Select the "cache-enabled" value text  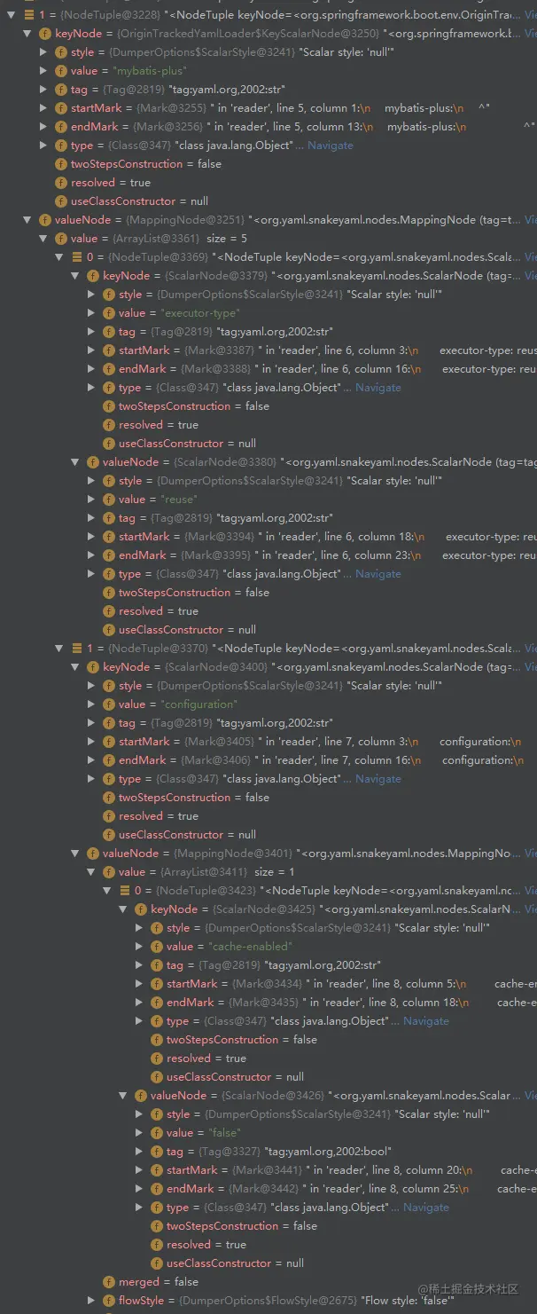(x=249, y=947)
